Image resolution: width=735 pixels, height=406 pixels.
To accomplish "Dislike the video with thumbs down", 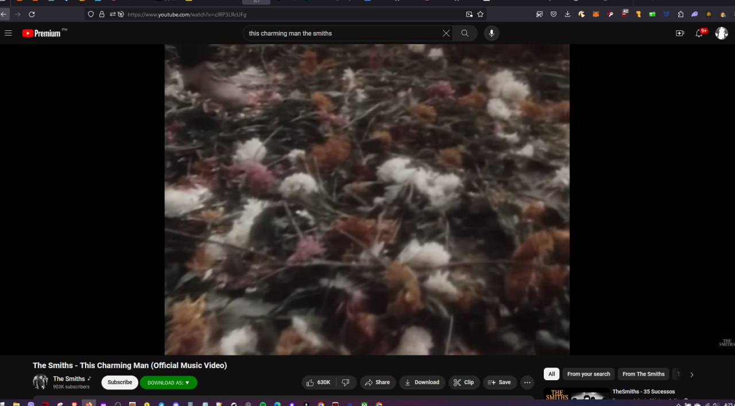I will pos(346,382).
